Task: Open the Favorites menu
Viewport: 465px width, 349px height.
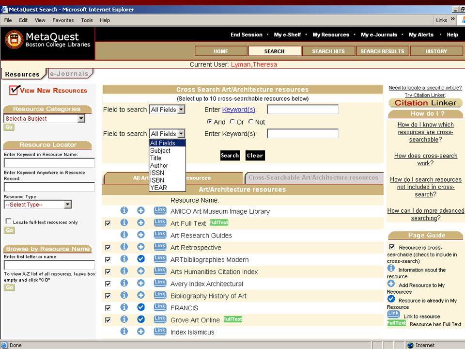Action: tap(63, 20)
